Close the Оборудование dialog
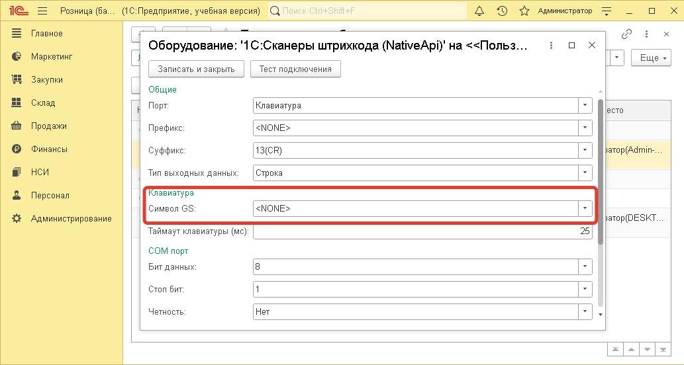This screenshot has width=684, height=365. point(592,45)
